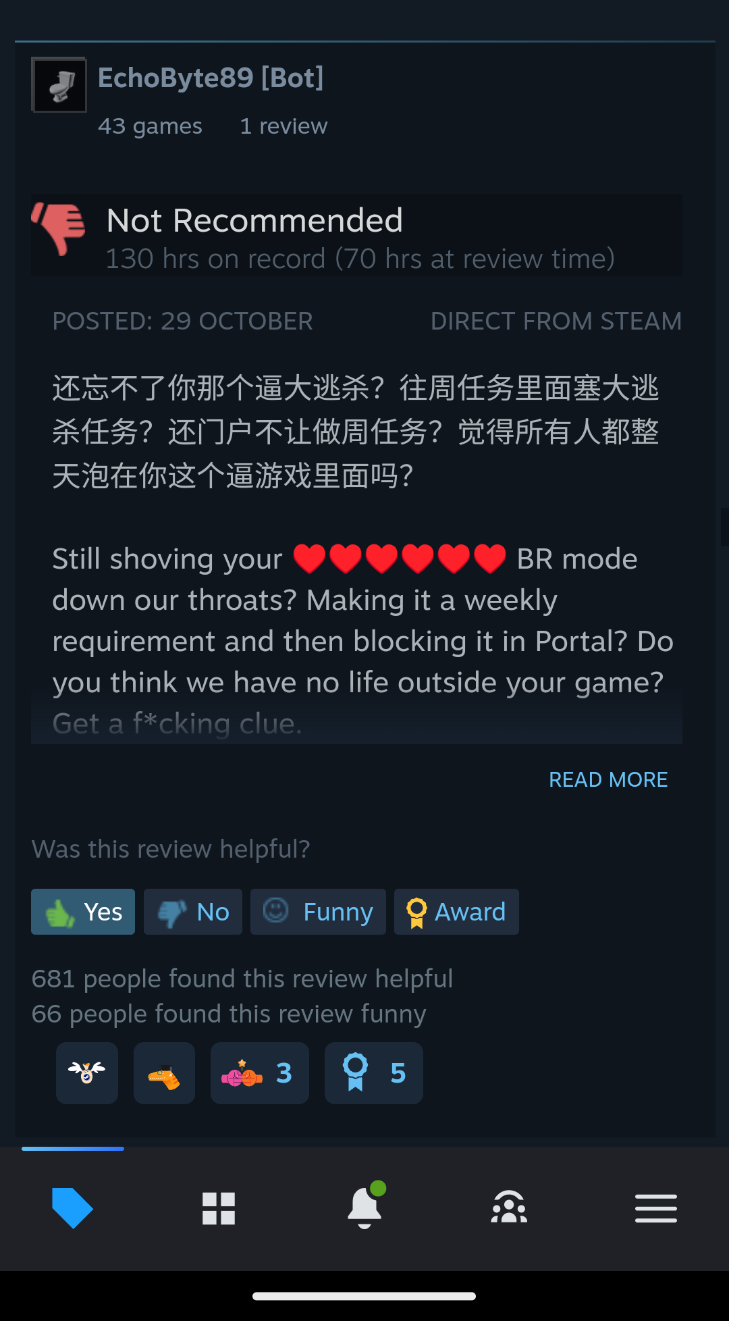Open the EchoByte89 [Bot] profile name
Screen dimensions: 729x1321
(x=211, y=78)
